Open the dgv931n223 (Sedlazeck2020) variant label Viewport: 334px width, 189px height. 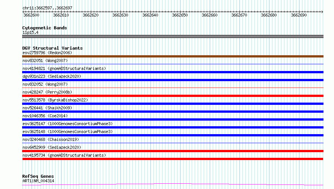(52, 76)
